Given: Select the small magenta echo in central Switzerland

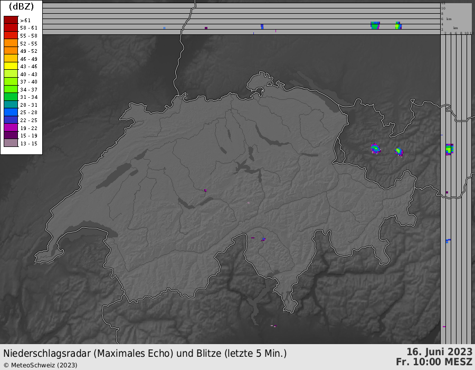Looking at the screenshot, I should (205, 190).
